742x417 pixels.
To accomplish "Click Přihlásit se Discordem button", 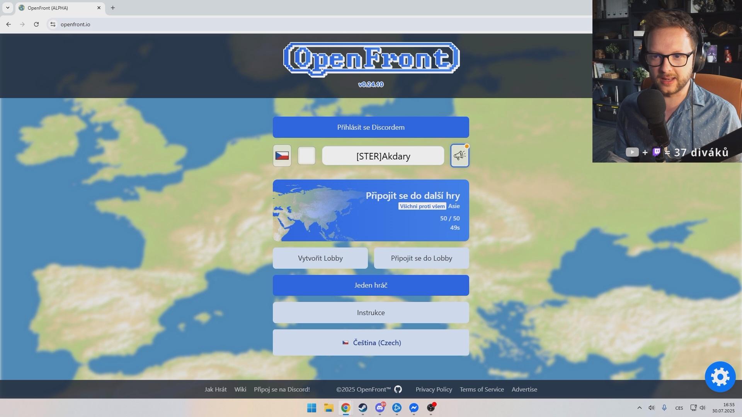I will point(371,127).
